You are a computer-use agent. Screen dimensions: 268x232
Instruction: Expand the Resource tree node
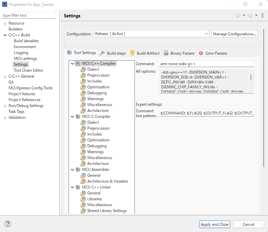click(5, 24)
